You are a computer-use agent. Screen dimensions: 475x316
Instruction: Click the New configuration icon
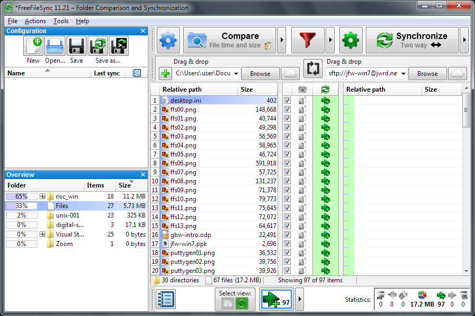33,46
